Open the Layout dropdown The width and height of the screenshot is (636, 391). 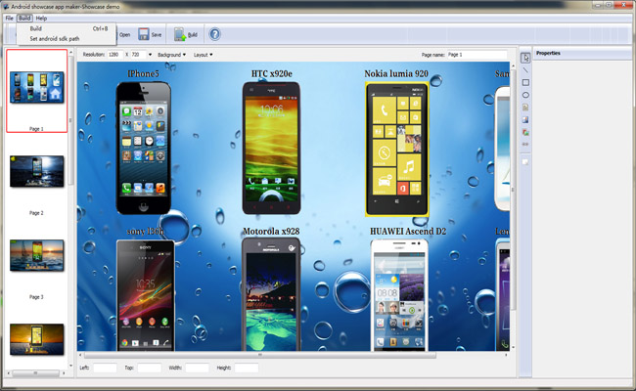pyautogui.click(x=203, y=55)
